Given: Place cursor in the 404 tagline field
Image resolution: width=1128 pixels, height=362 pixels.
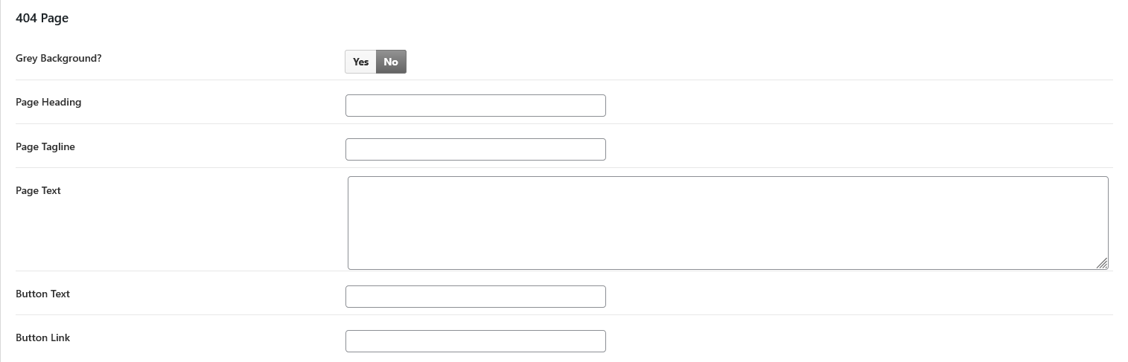Looking at the screenshot, I should point(475,149).
